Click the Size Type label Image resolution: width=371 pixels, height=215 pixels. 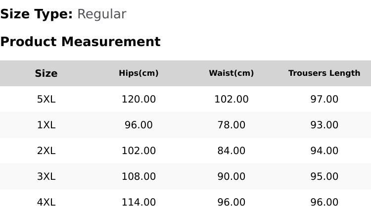[x=37, y=14]
